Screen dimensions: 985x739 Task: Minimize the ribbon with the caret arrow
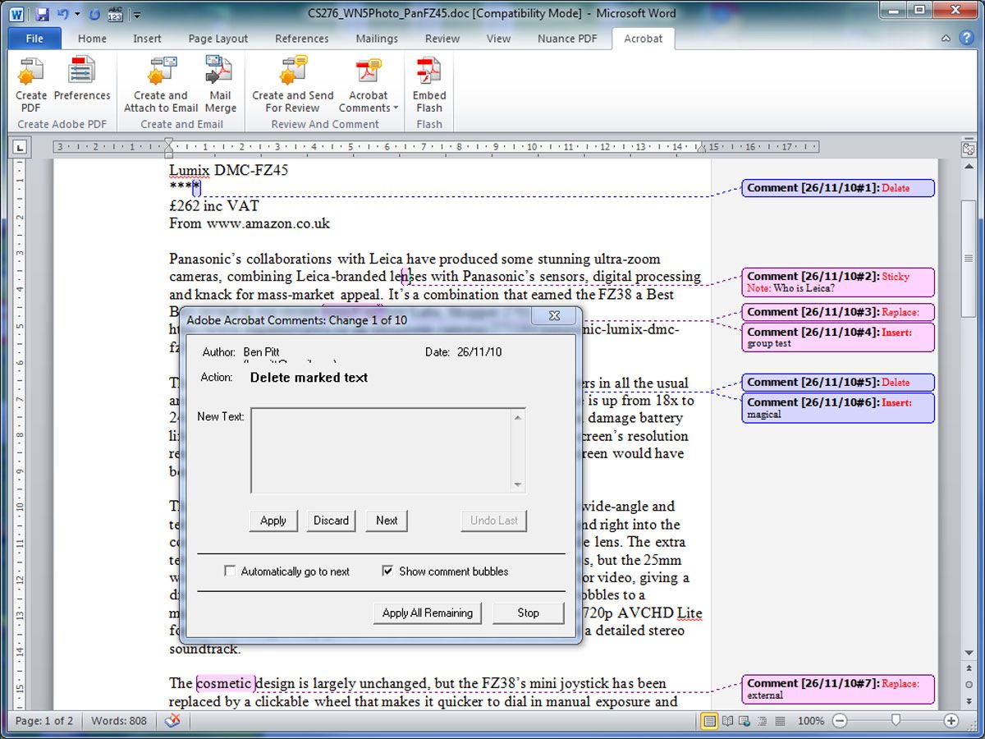pyautogui.click(x=946, y=39)
